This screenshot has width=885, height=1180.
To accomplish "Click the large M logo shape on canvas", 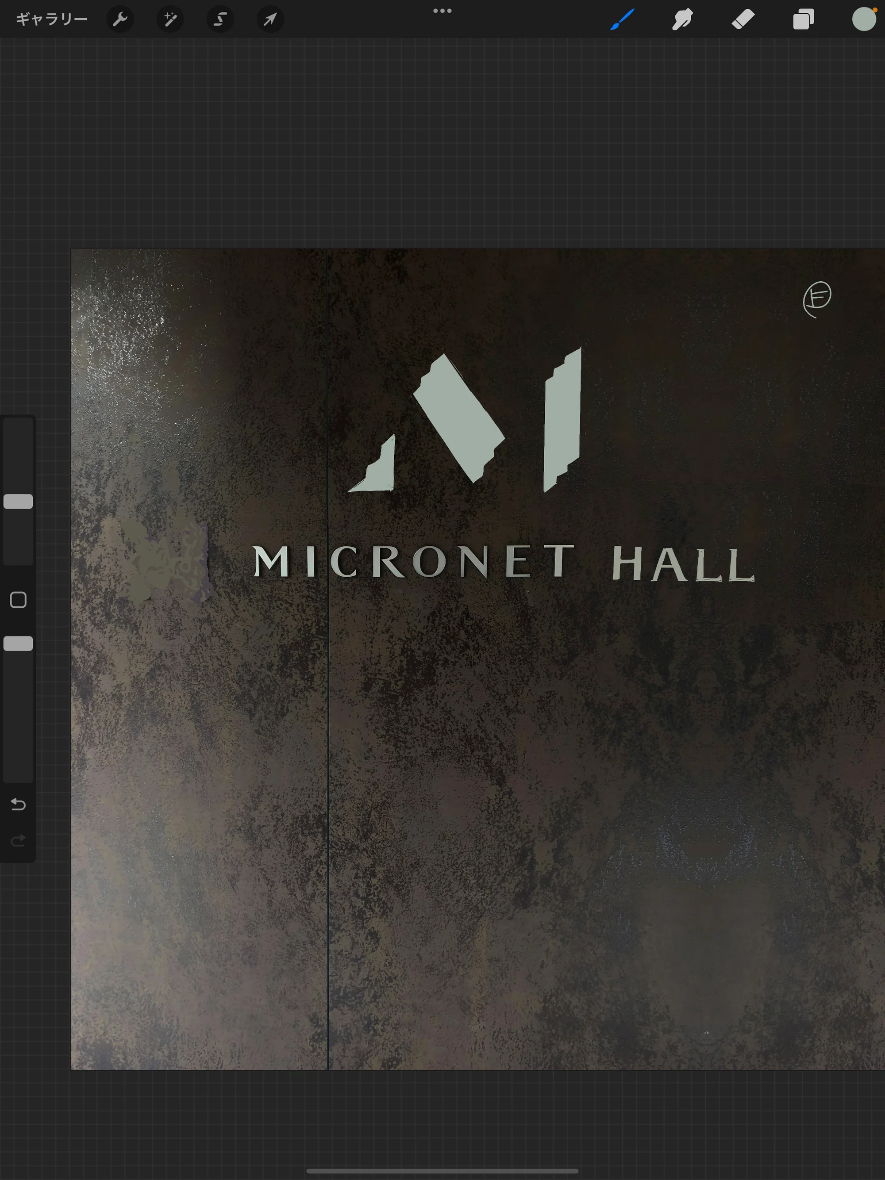I will [464, 420].
